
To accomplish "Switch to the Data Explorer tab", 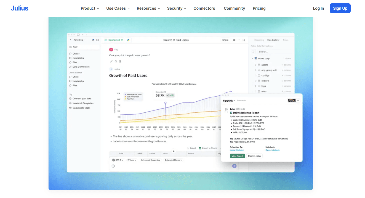I will [273, 40].
